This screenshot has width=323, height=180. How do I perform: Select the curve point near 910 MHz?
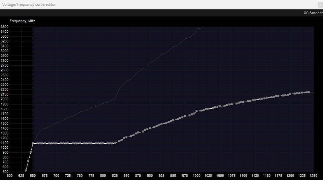31,152
